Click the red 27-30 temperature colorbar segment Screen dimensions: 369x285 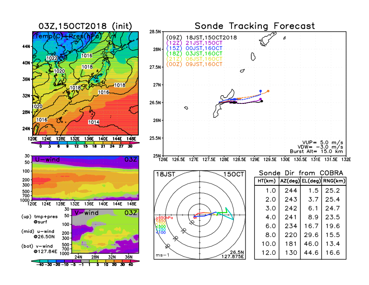tap(125, 142)
